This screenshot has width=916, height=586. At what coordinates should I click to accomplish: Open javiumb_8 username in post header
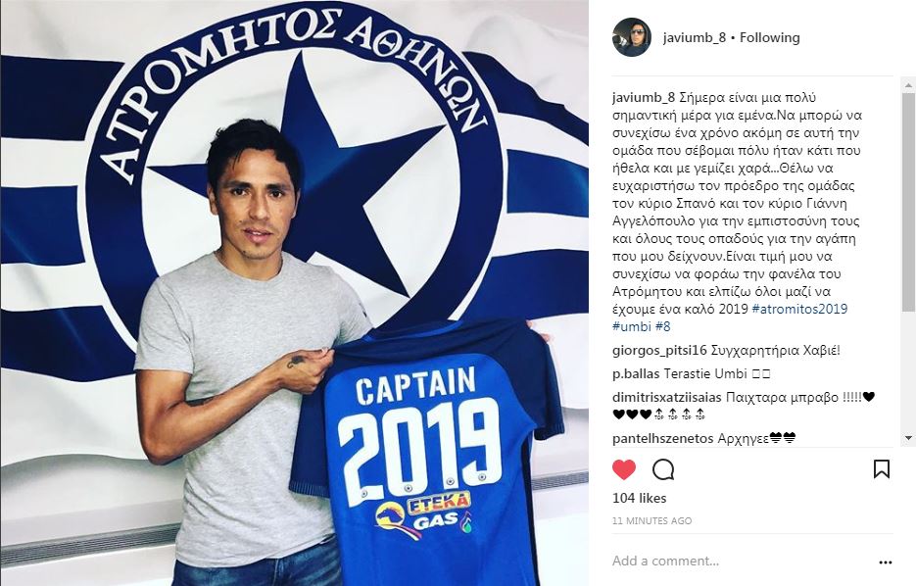click(694, 37)
